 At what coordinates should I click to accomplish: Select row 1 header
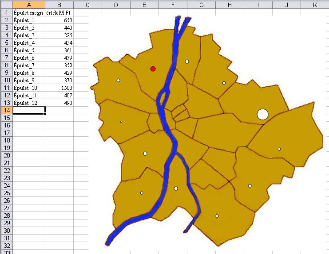pyautogui.click(x=6, y=12)
